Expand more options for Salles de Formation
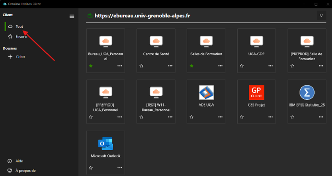The image size is (332, 176). point(220,66)
